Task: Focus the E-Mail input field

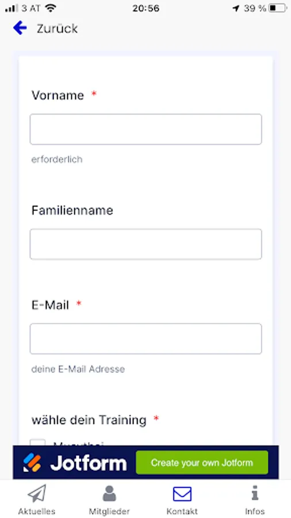Action: [x=146, y=338]
